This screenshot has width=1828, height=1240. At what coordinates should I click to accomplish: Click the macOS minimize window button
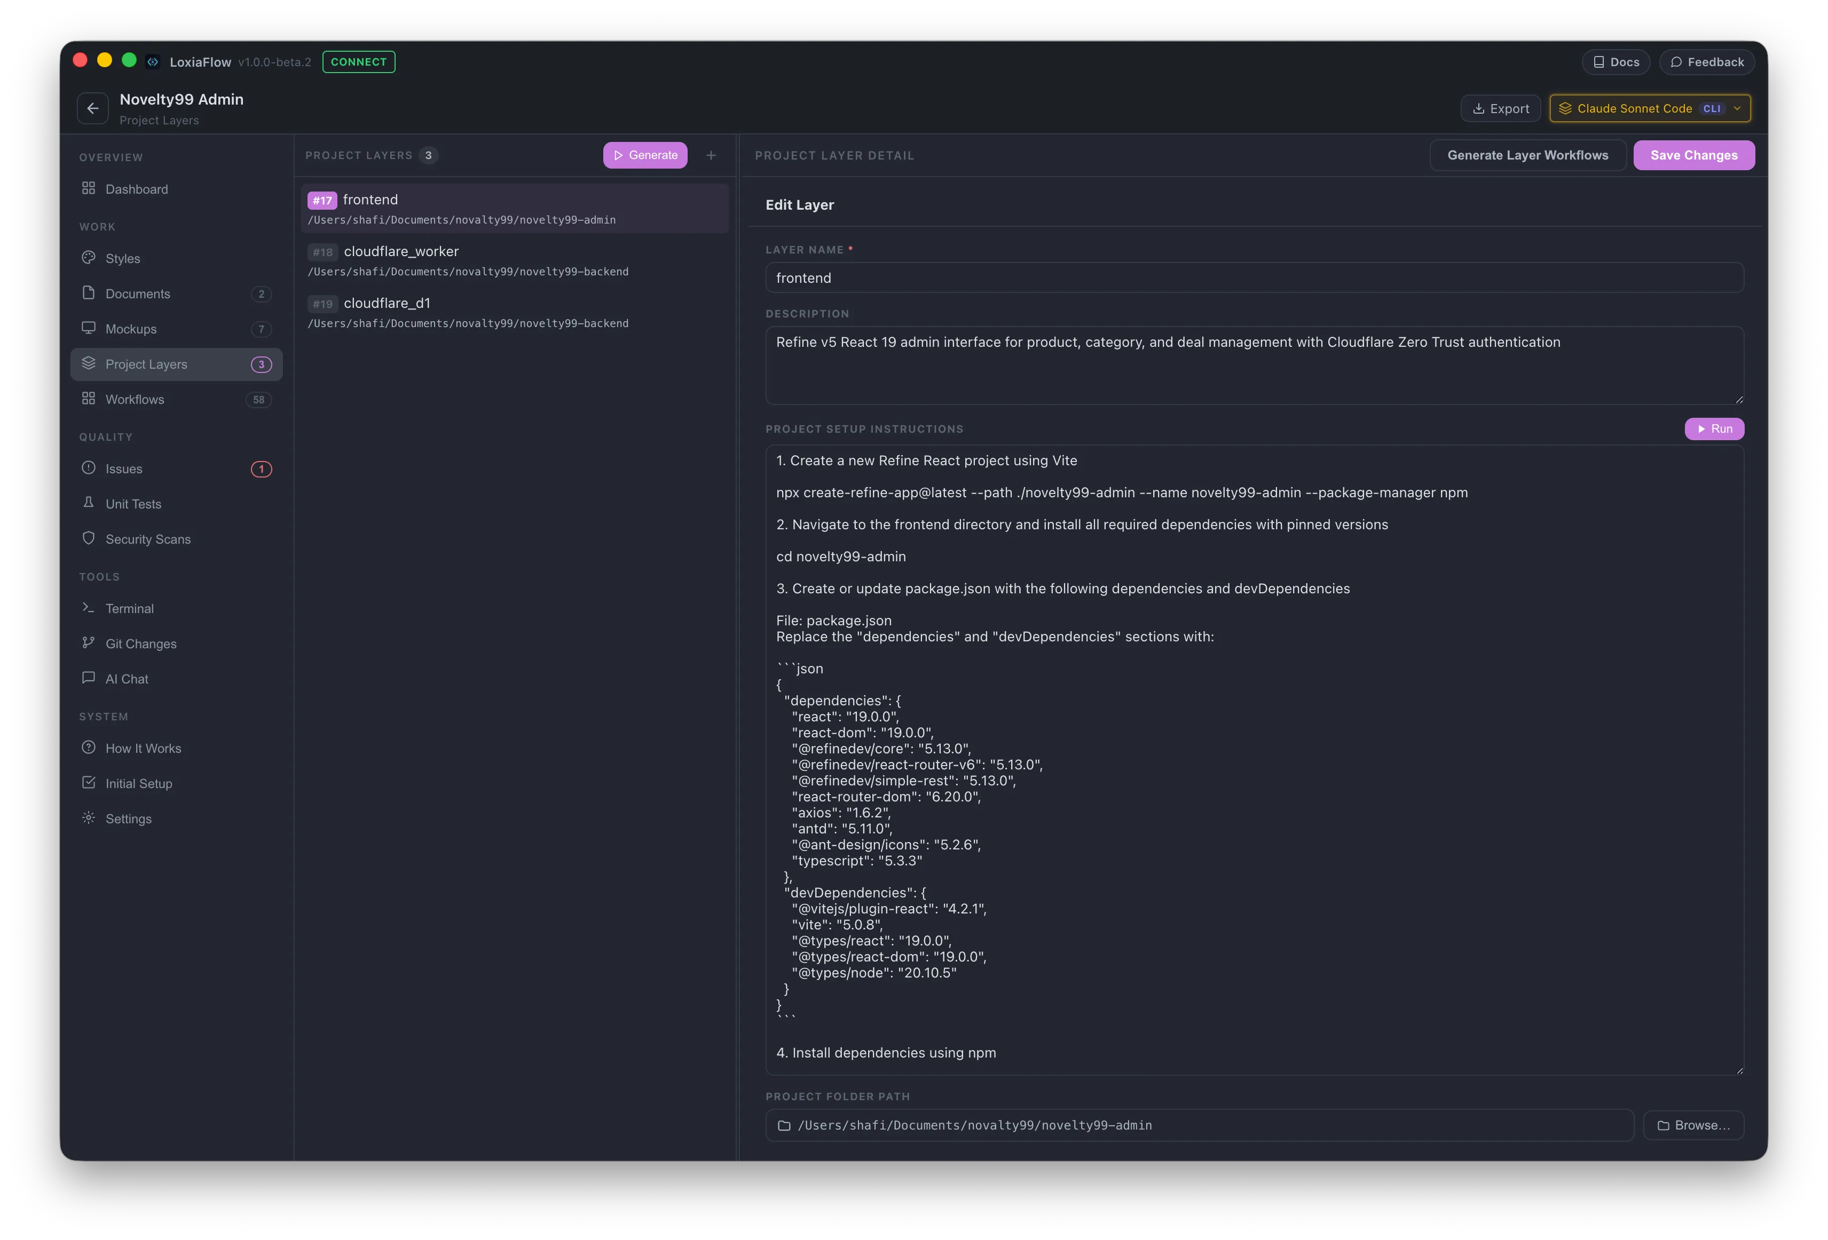click(x=105, y=60)
